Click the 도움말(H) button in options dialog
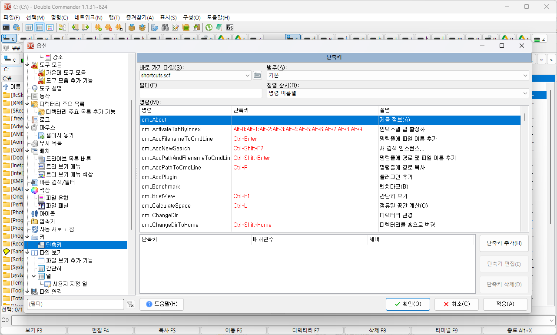Image resolution: width=557 pixels, height=335 pixels. pos(162,304)
